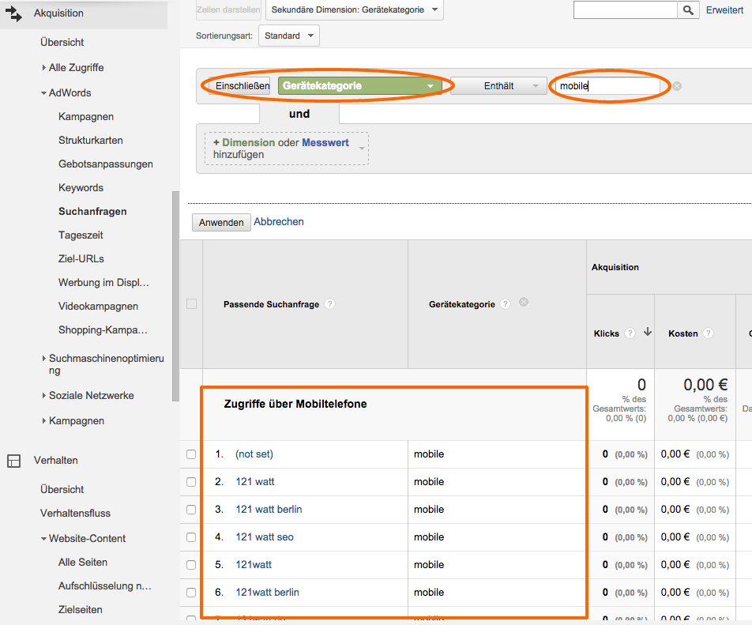The width and height of the screenshot is (752, 625).
Task: Open the Sortierungsart Standard dropdown
Action: [x=288, y=36]
